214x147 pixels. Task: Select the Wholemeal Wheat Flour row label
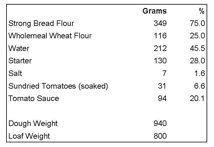point(50,36)
